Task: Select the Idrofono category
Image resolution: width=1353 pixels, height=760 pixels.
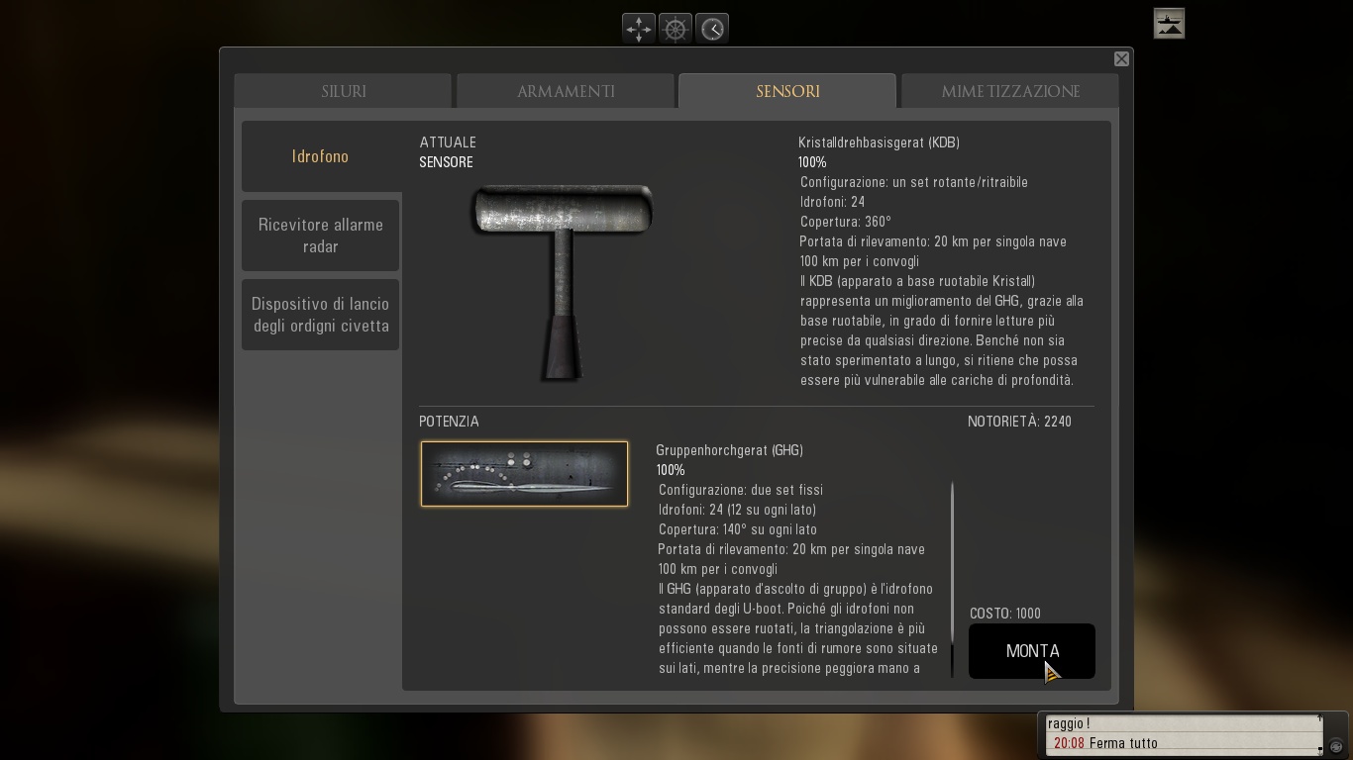Action: click(321, 156)
